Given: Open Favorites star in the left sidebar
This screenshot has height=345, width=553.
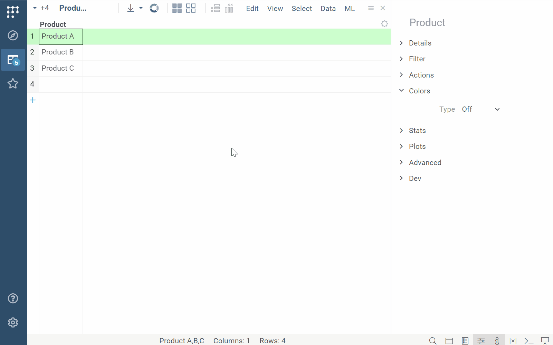Looking at the screenshot, I should (13, 83).
